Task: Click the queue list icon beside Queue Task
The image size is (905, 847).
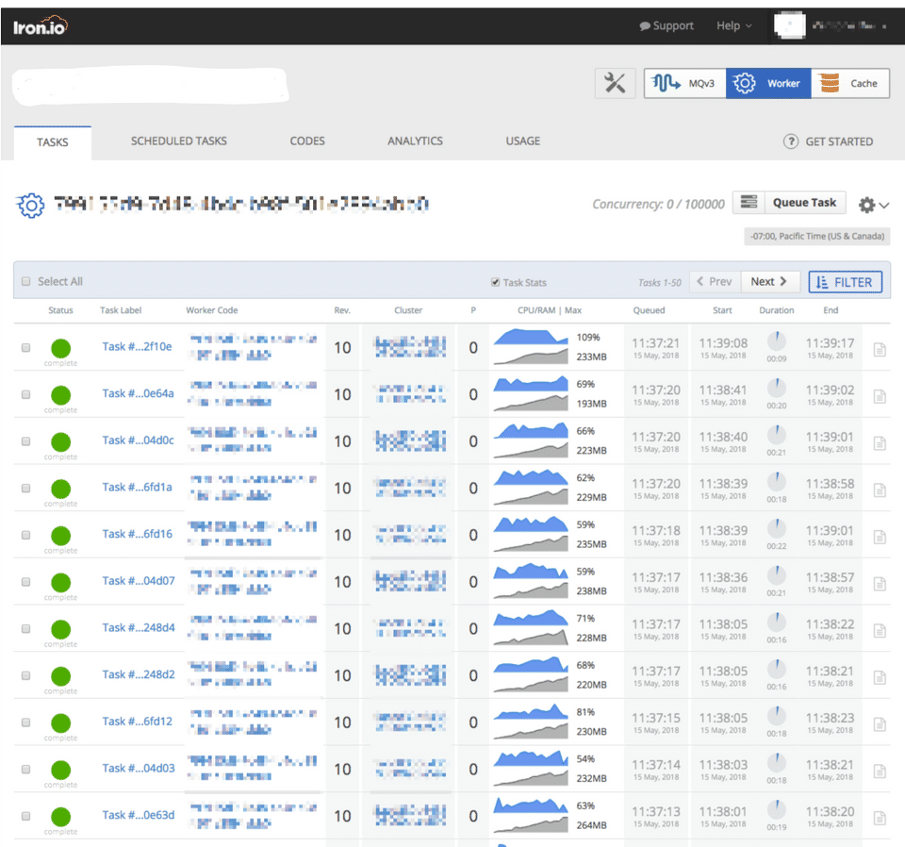Action: coord(749,203)
